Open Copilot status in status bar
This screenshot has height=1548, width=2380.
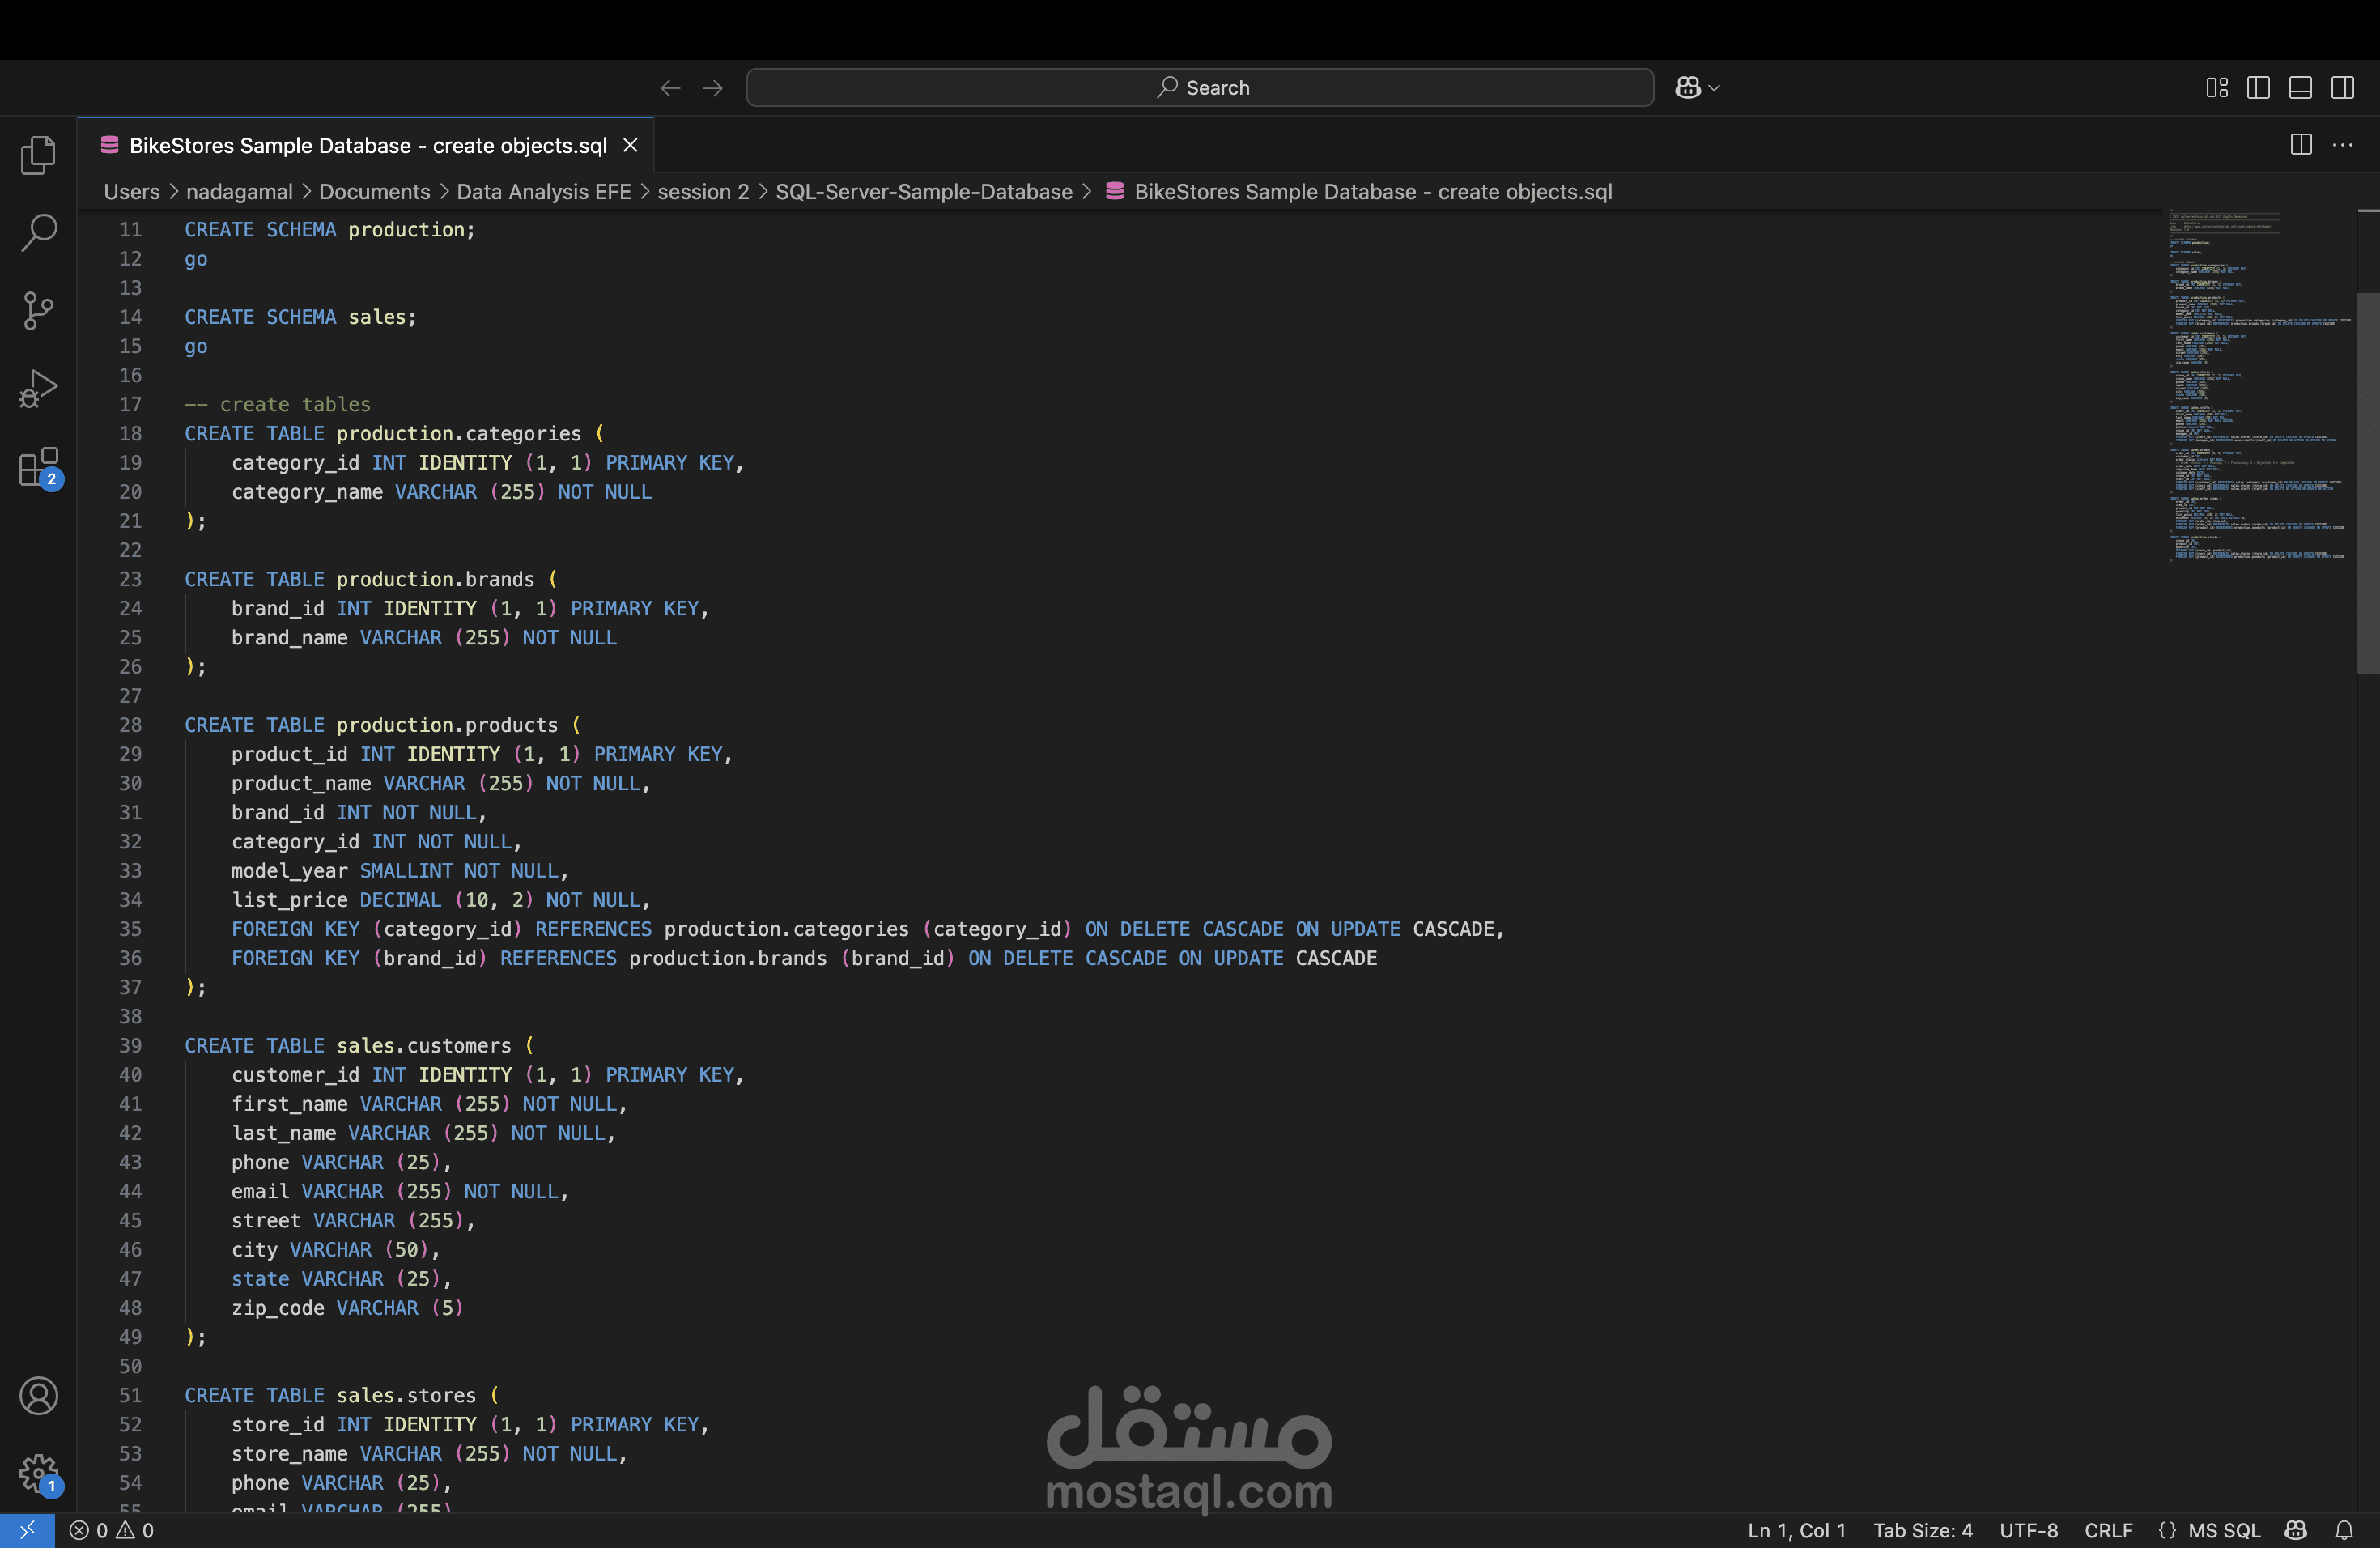click(2296, 1530)
